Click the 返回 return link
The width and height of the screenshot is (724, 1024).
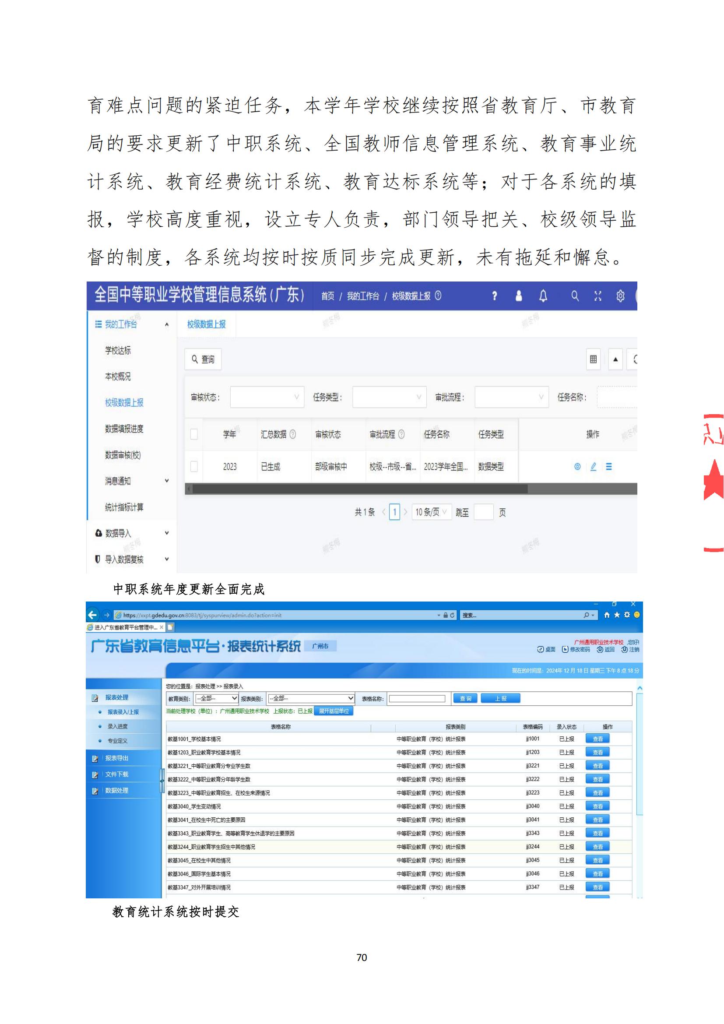pos(606,649)
